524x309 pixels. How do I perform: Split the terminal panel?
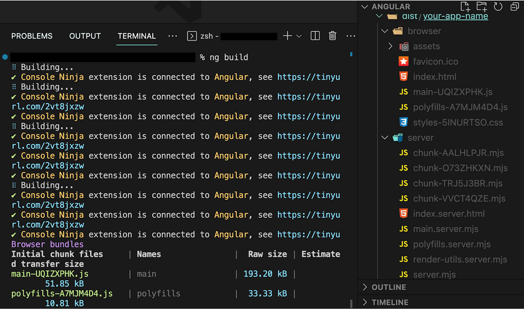[x=315, y=36]
